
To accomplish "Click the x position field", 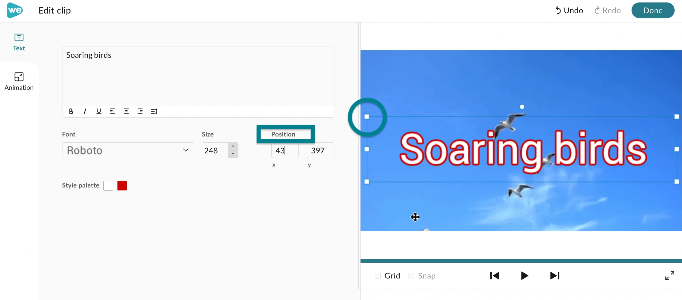I will point(285,150).
